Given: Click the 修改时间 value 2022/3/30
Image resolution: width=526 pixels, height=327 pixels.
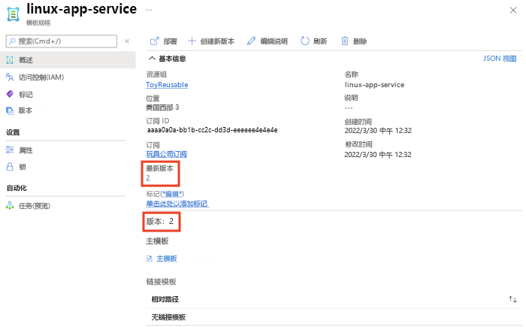Looking at the screenshot, I should click(378, 154).
